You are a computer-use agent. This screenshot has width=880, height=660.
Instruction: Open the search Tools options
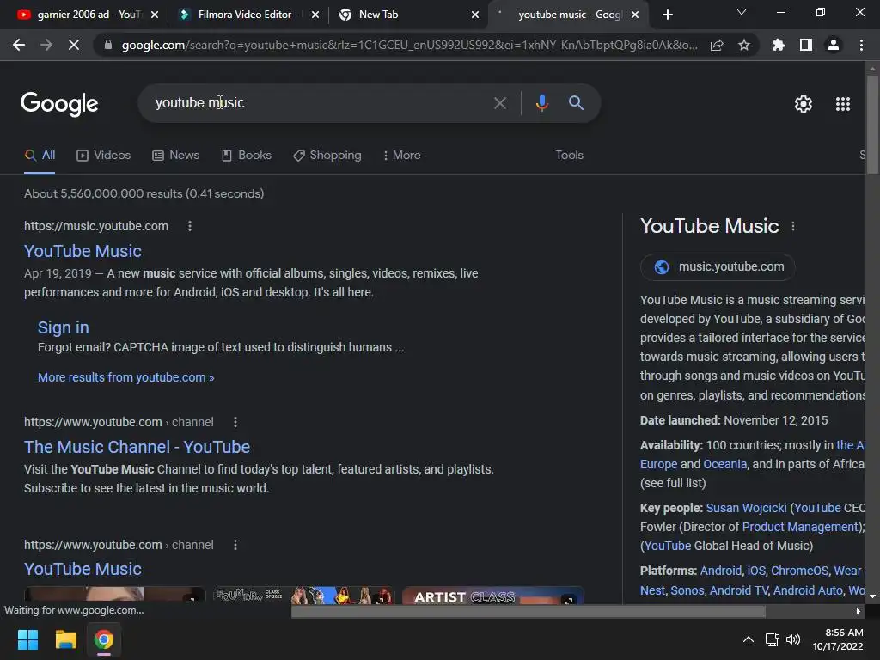point(569,155)
